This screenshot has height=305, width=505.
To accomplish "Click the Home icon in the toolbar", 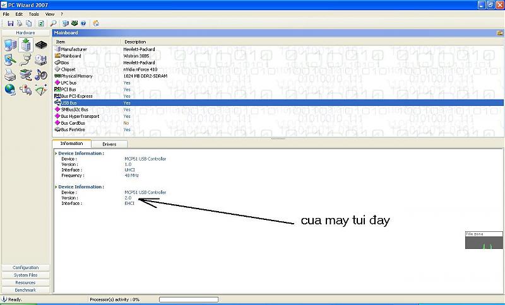I will pos(96,23).
